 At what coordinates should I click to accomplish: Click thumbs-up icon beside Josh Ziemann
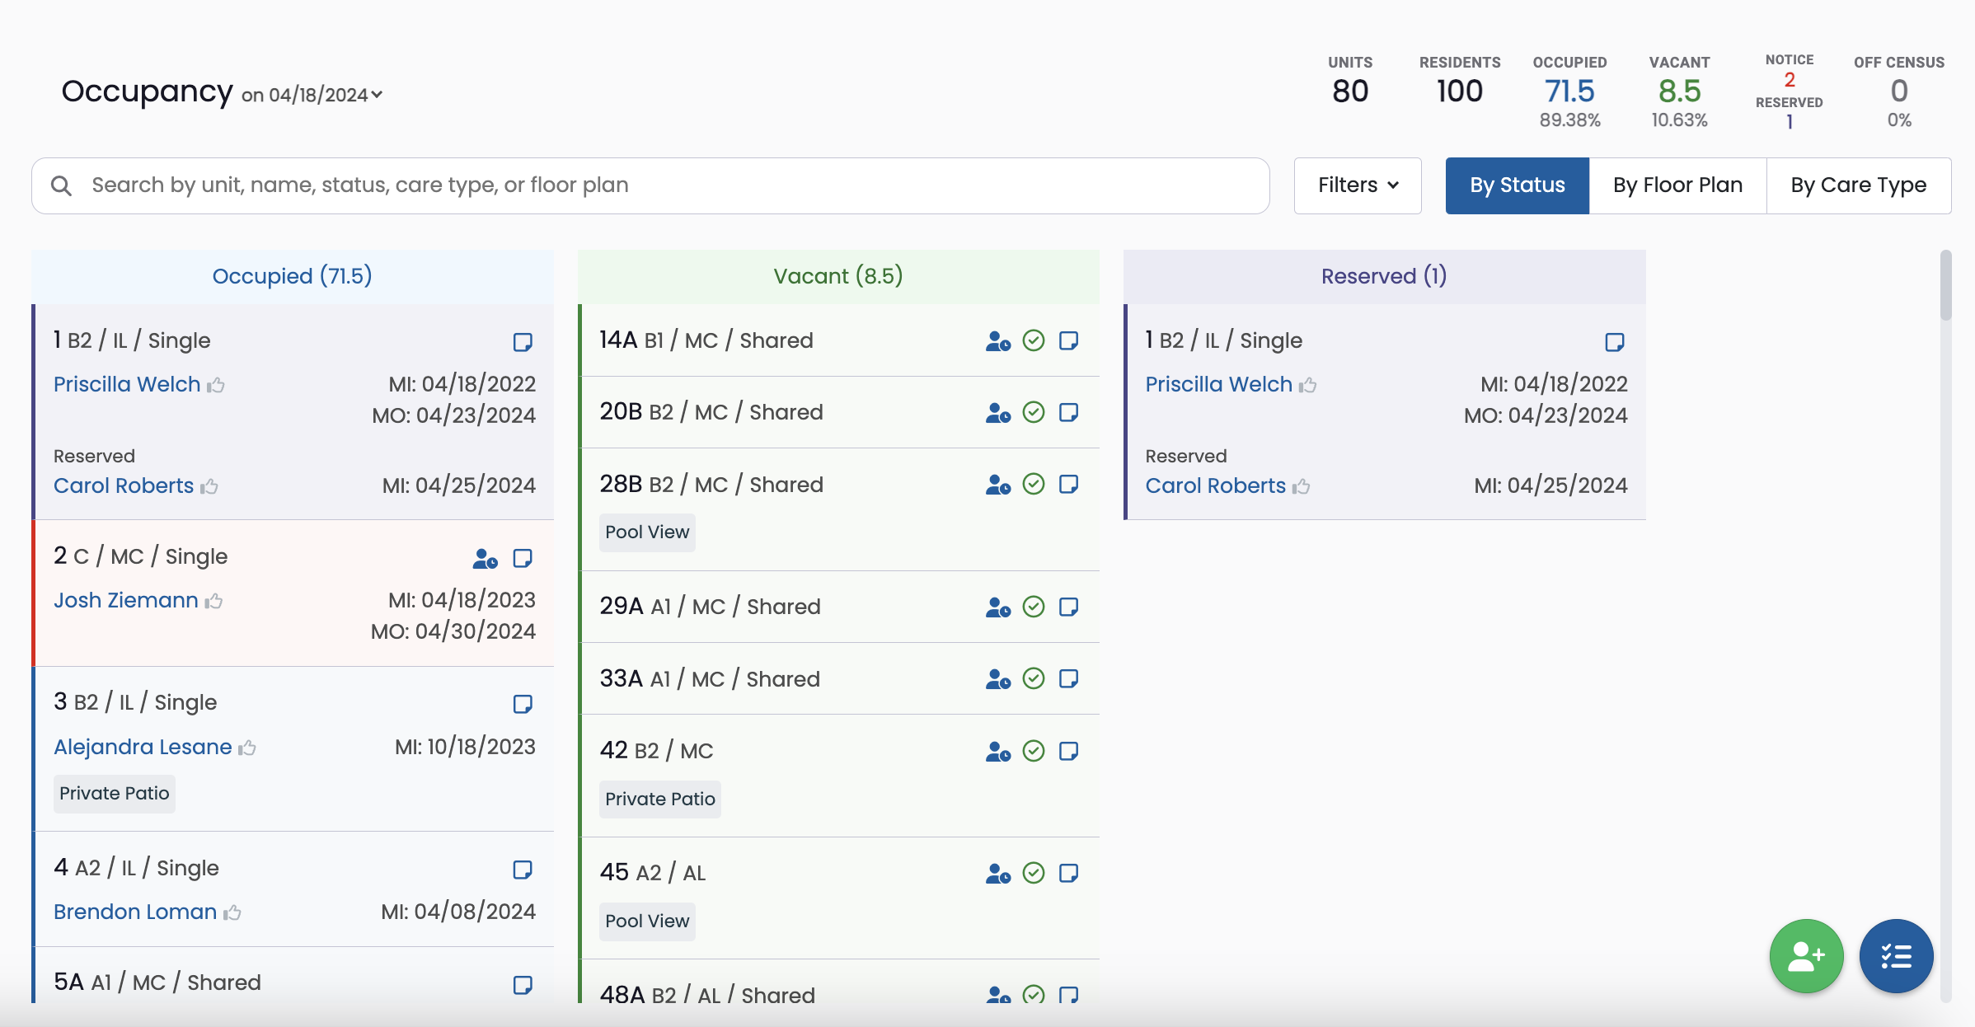coord(214,601)
